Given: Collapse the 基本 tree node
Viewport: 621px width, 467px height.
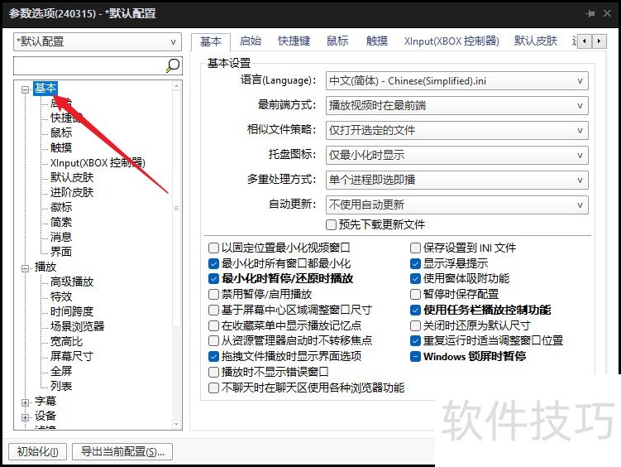Looking at the screenshot, I should [26, 89].
